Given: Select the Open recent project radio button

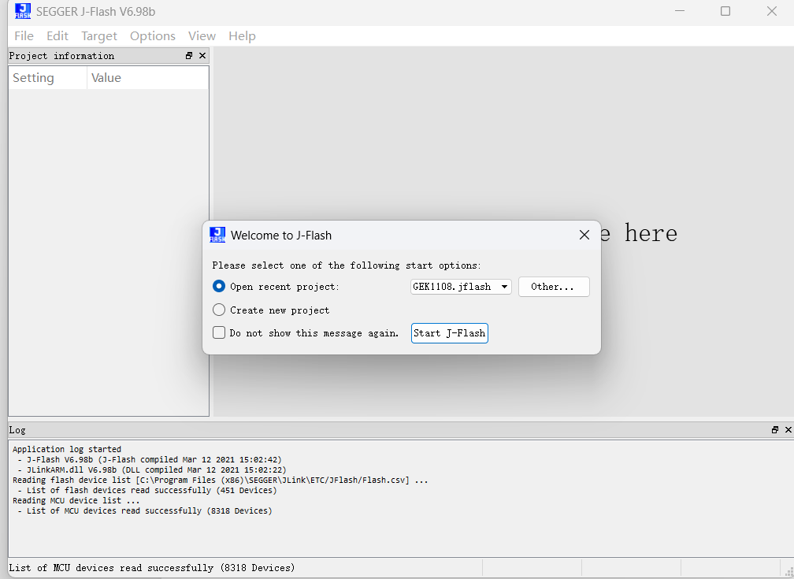Looking at the screenshot, I should [x=219, y=286].
